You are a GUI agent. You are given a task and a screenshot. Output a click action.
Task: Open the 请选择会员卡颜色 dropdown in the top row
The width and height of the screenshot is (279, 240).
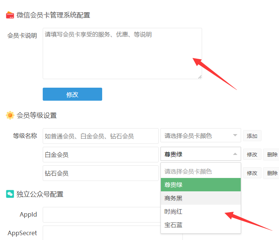201,136
